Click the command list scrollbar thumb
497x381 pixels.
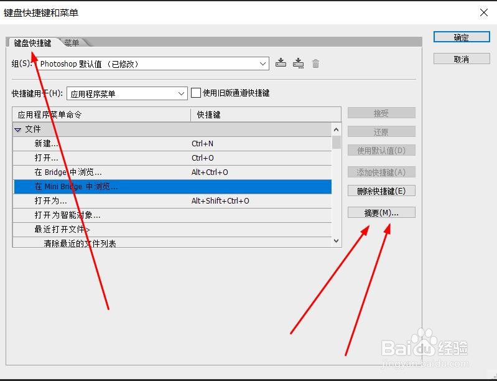click(337, 142)
